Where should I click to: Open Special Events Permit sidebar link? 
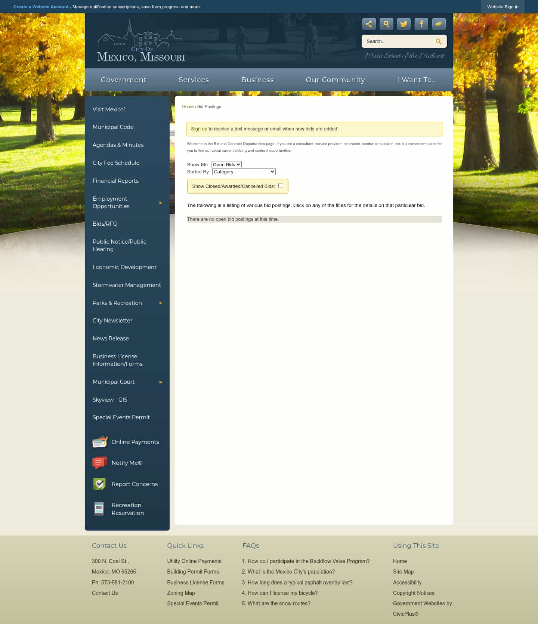tap(121, 417)
